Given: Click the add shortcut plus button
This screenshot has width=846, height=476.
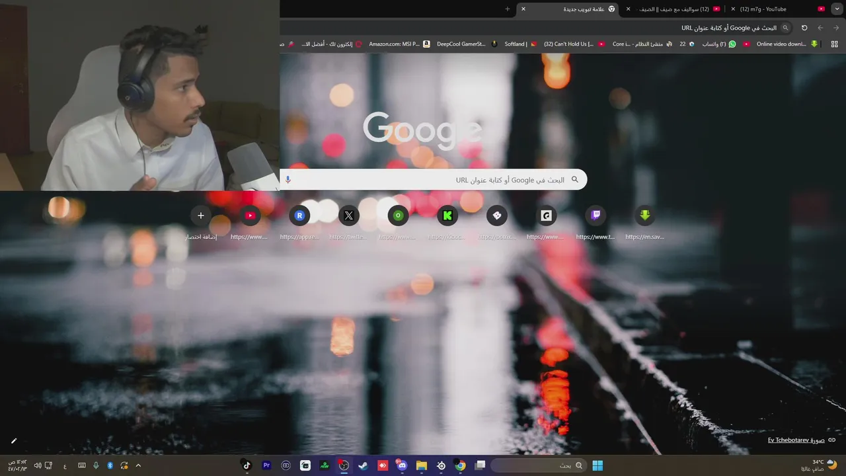Looking at the screenshot, I should 201,216.
